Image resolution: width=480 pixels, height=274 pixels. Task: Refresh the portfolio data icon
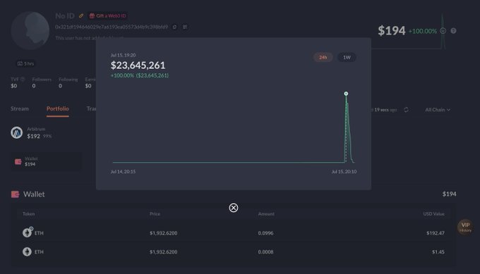pos(406,110)
